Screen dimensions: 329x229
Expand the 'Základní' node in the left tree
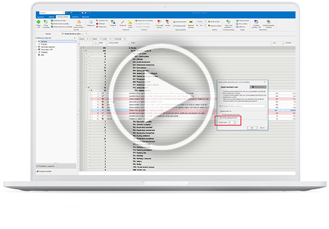(x=36, y=41)
